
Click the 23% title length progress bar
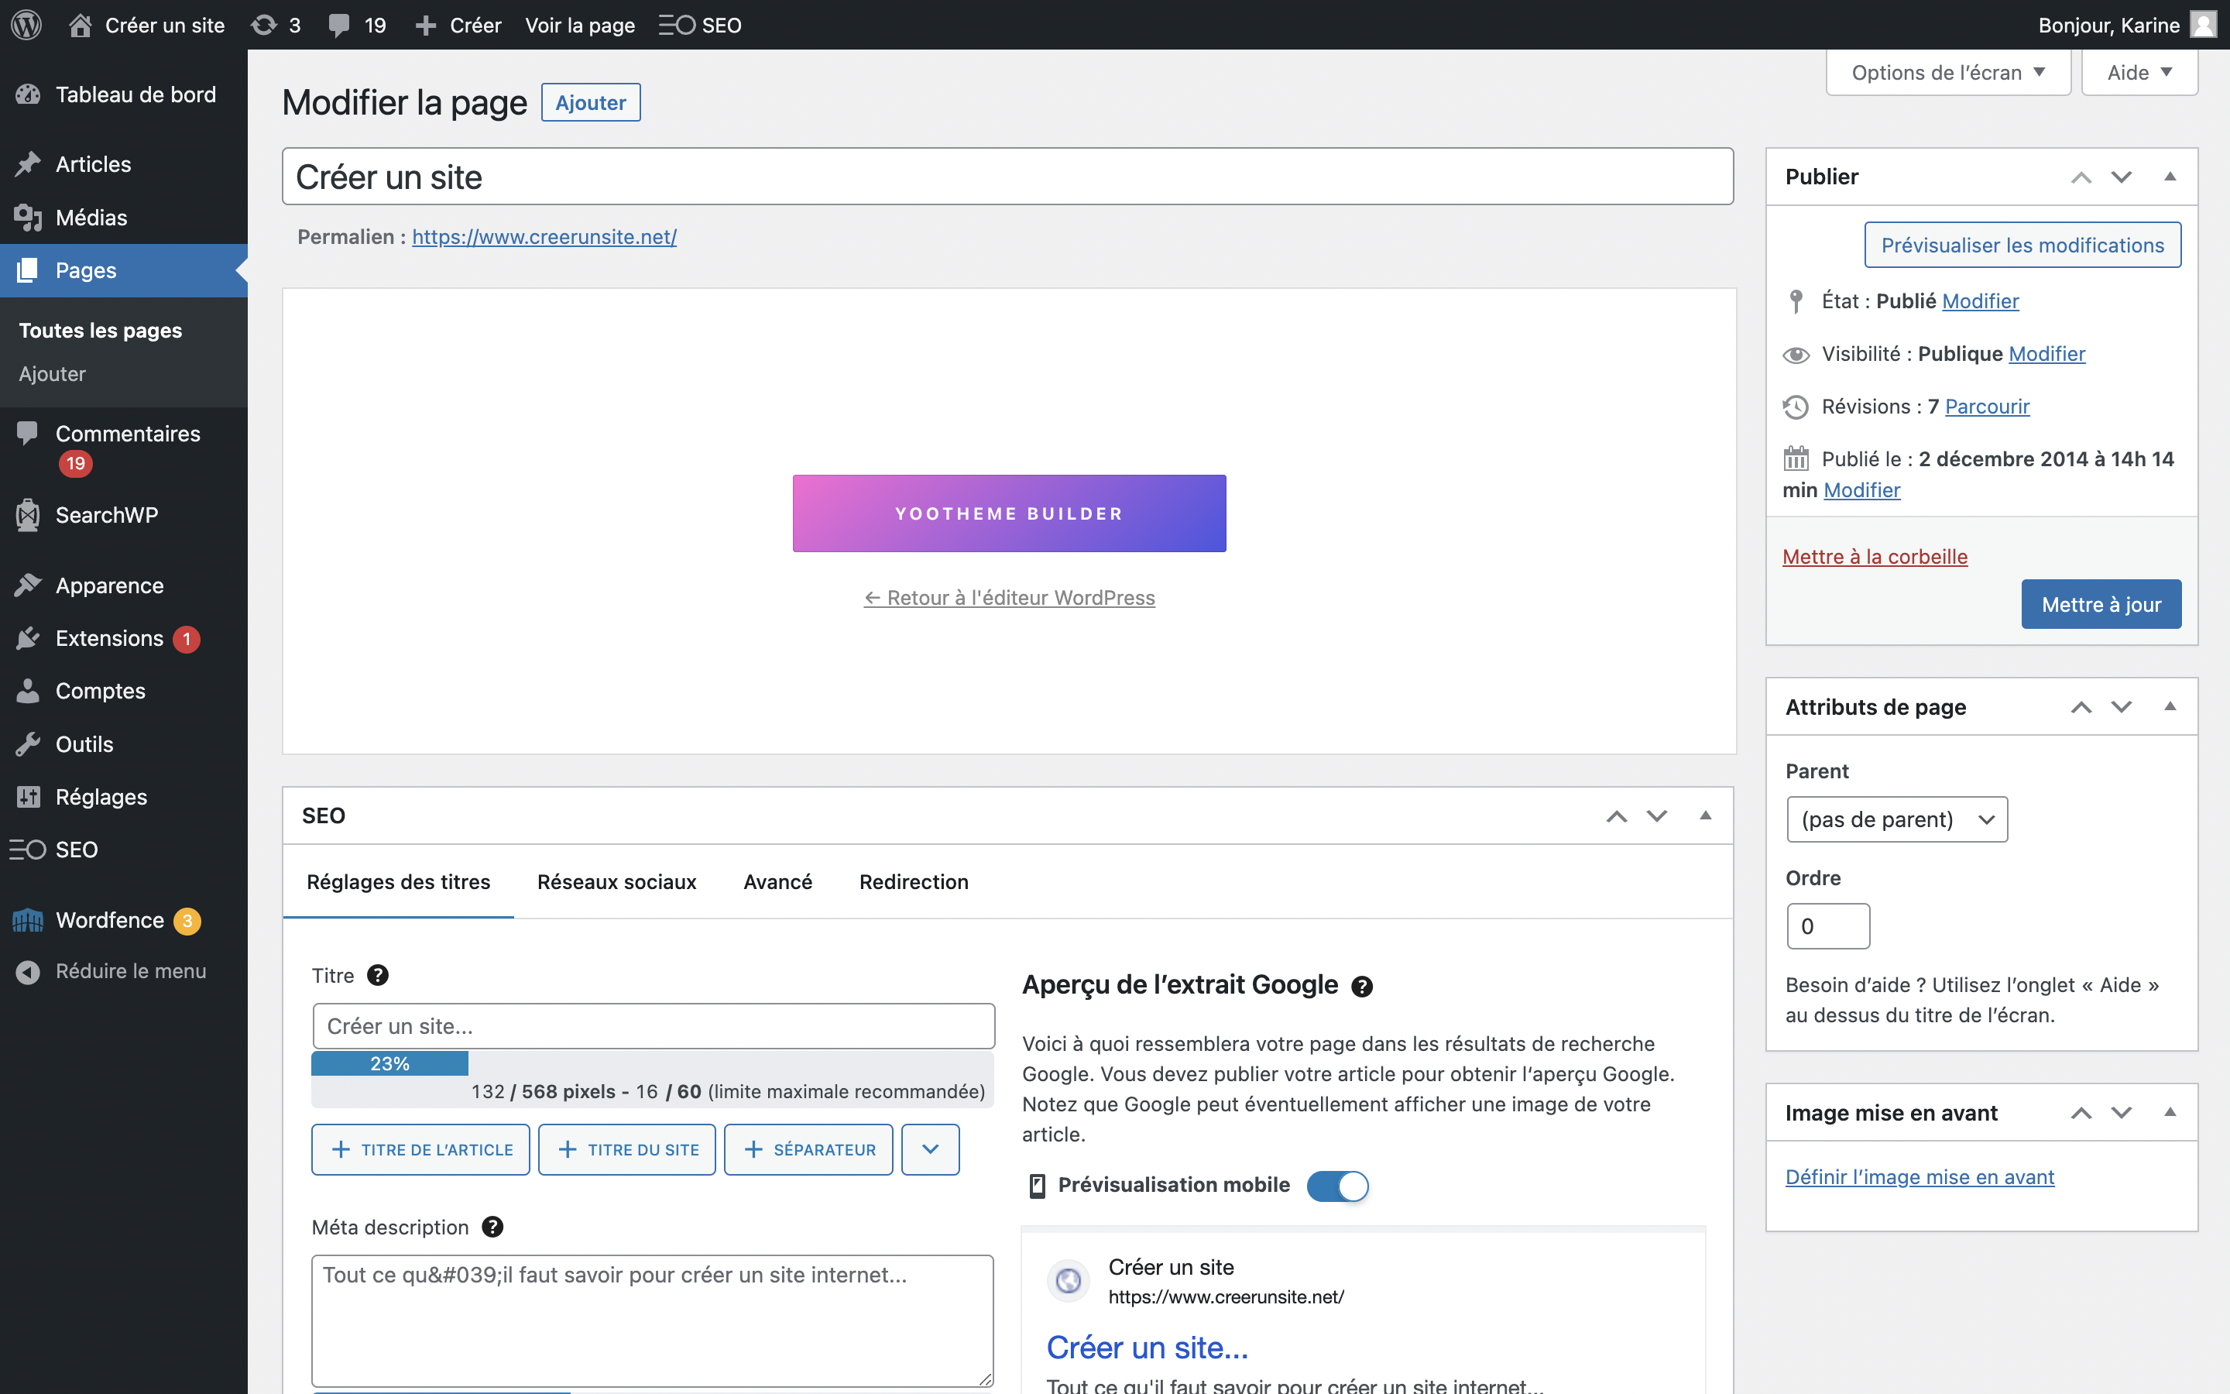389,1063
